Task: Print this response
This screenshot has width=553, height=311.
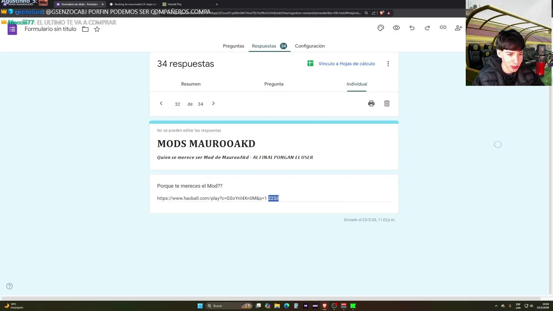Action: [x=371, y=104]
